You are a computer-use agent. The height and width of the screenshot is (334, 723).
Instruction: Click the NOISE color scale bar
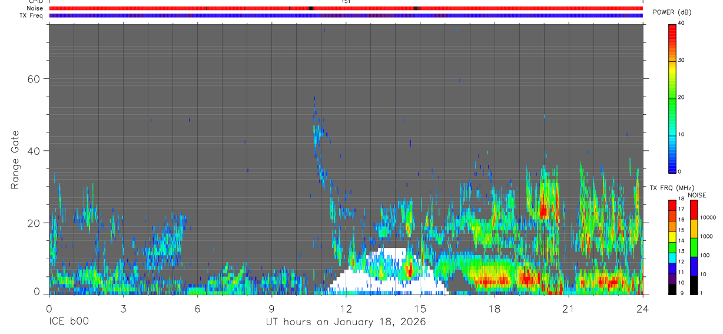click(694, 247)
